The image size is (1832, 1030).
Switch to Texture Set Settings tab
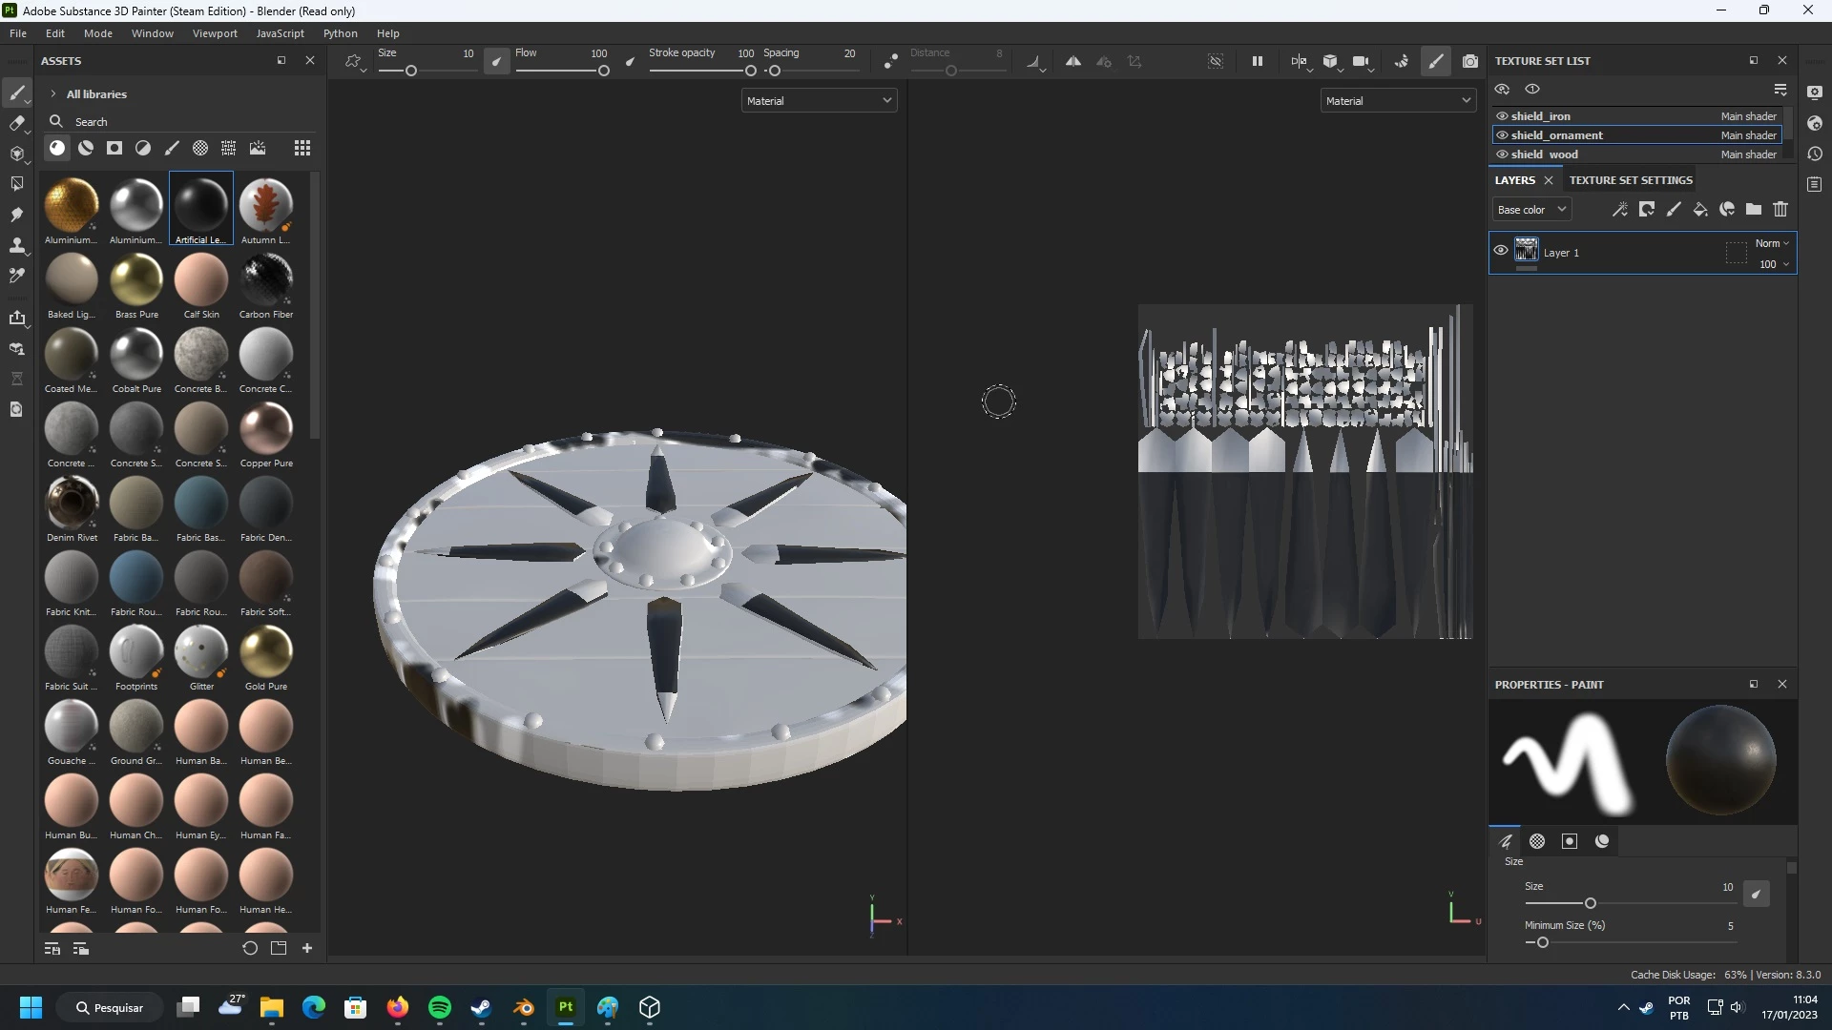[1631, 180]
